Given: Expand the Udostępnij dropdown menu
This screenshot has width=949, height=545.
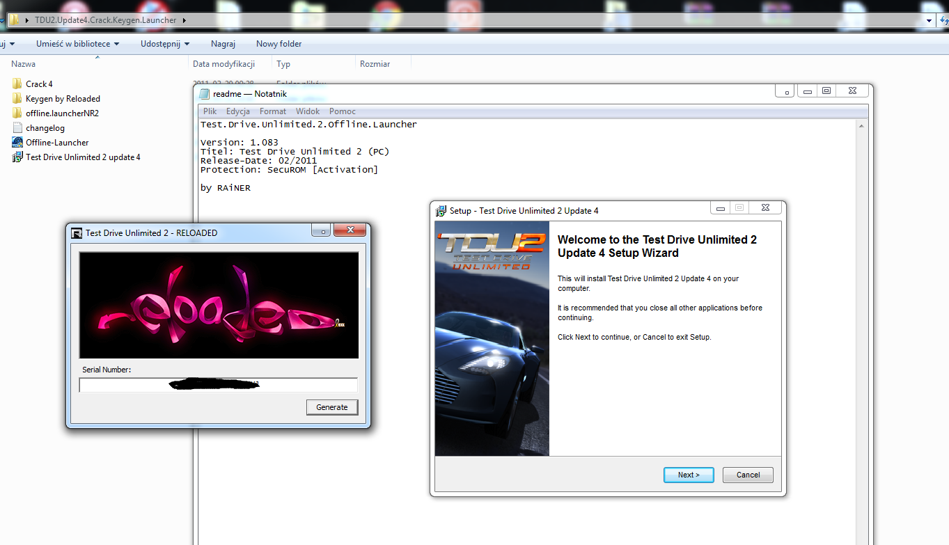Looking at the screenshot, I should (165, 43).
